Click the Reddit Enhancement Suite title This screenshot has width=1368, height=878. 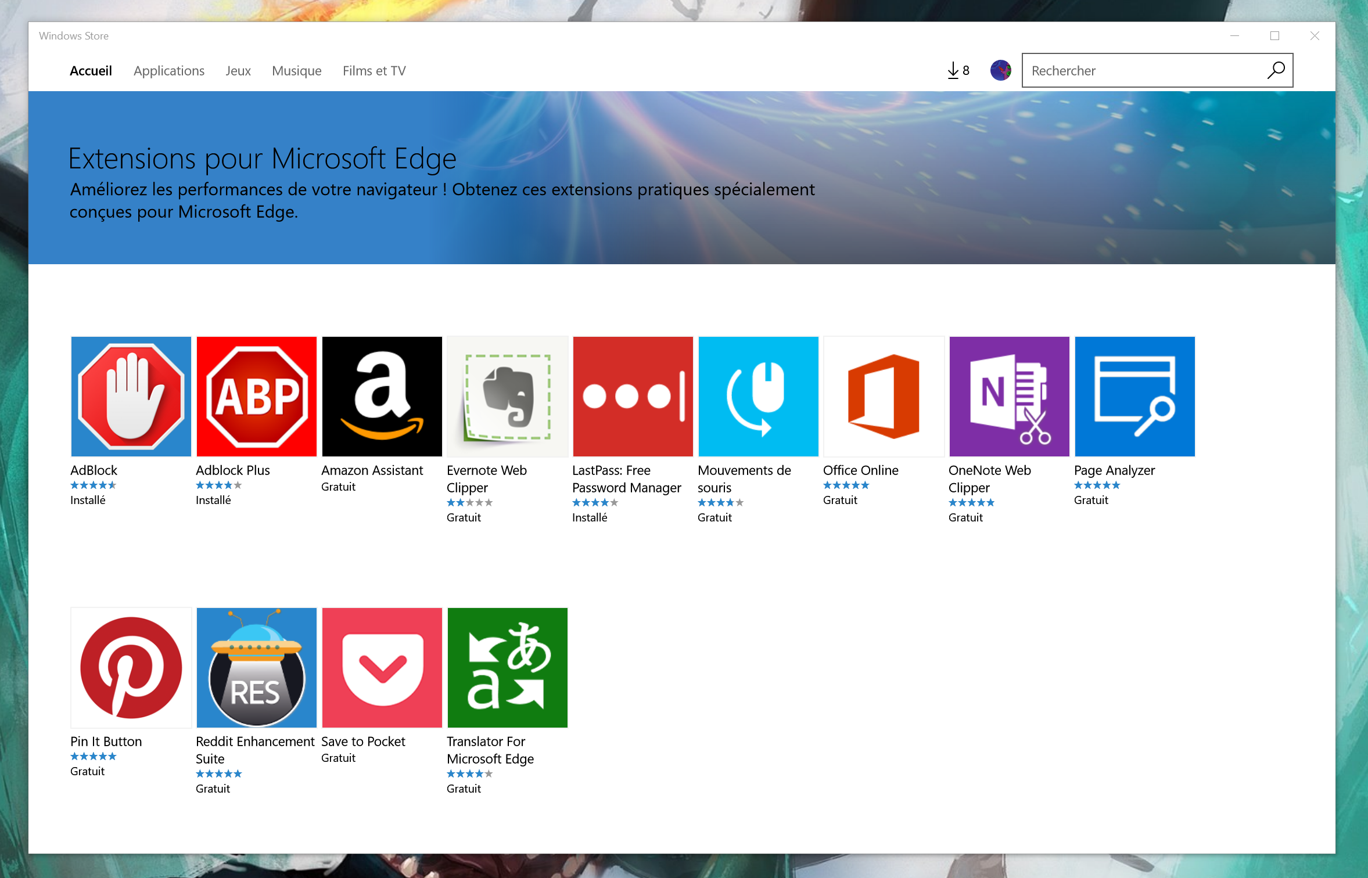tap(255, 750)
